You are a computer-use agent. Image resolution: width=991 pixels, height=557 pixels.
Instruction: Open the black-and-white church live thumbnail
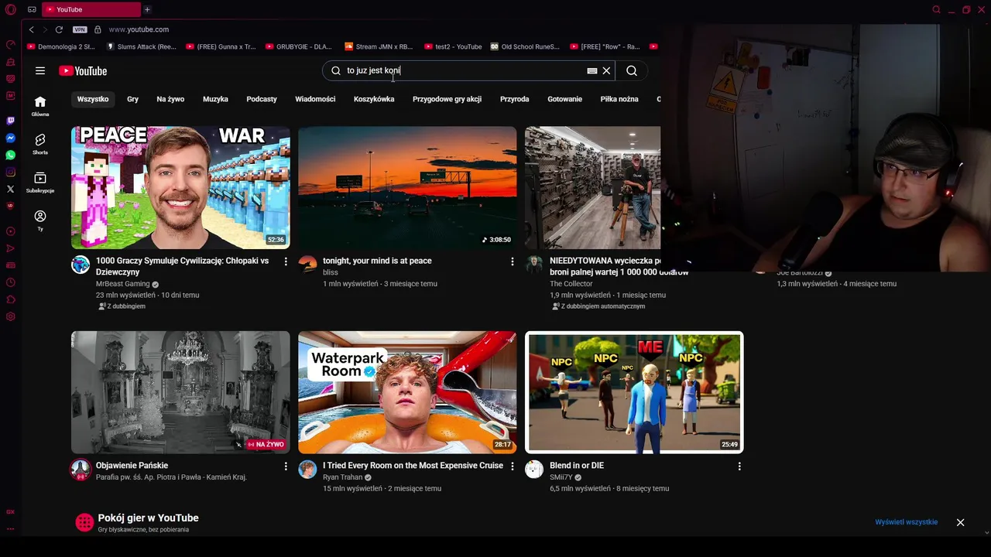pyautogui.click(x=180, y=392)
